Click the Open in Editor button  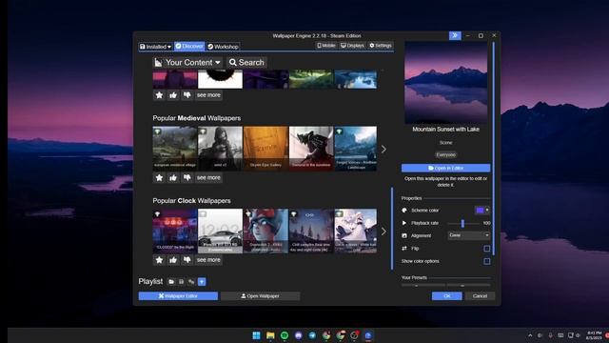tap(446, 168)
